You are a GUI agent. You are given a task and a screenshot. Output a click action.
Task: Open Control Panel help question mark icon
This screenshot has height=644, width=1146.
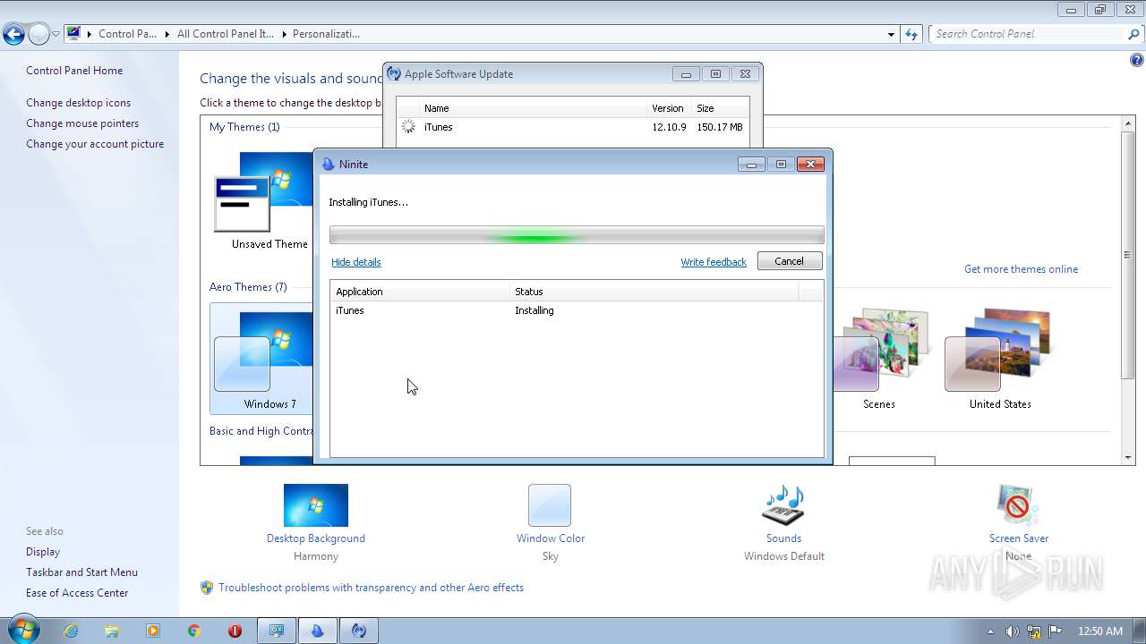tap(1136, 61)
